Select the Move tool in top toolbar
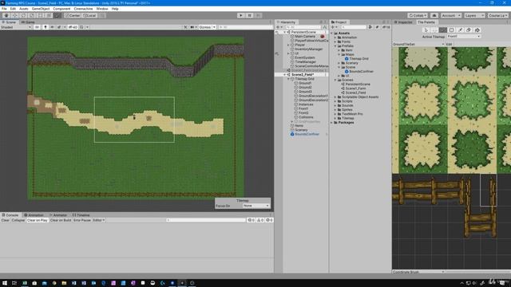The image size is (511, 287). click(x=14, y=15)
